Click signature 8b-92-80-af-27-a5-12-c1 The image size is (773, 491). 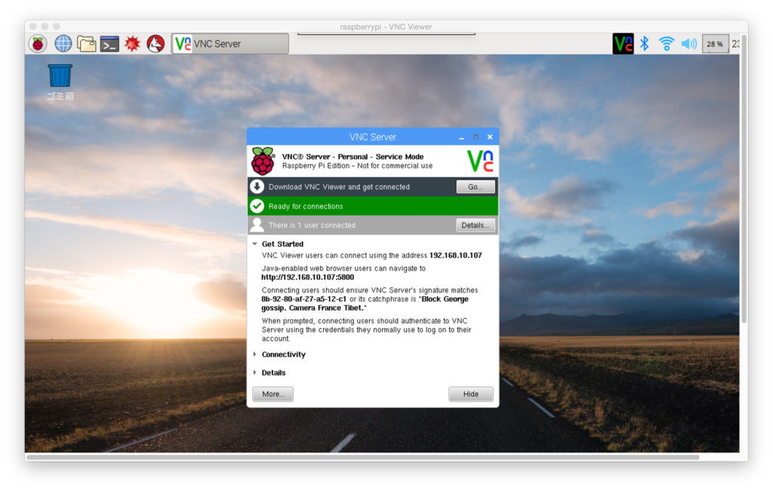(x=303, y=299)
